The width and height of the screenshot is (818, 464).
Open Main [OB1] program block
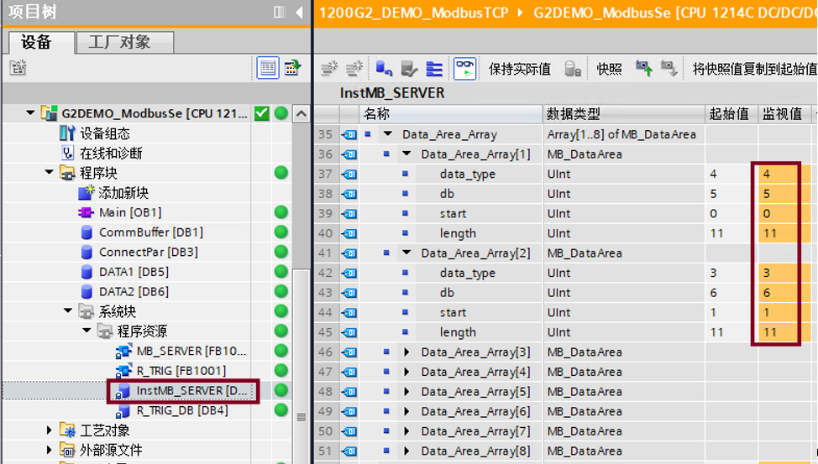pyautogui.click(x=129, y=212)
